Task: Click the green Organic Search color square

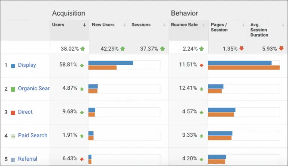Action: pos(13,89)
